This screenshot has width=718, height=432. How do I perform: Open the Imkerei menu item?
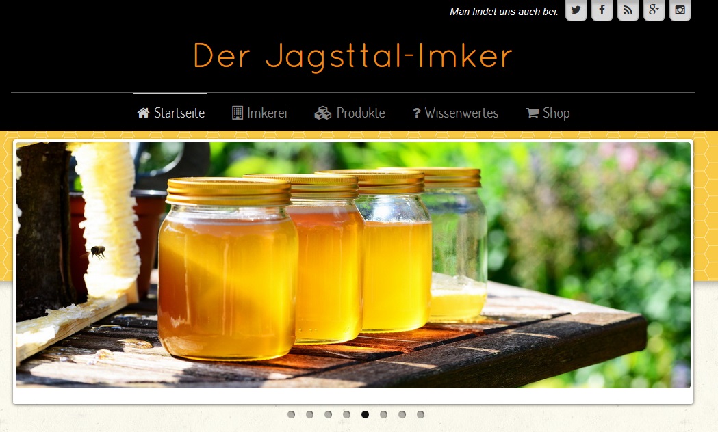click(266, 113)
